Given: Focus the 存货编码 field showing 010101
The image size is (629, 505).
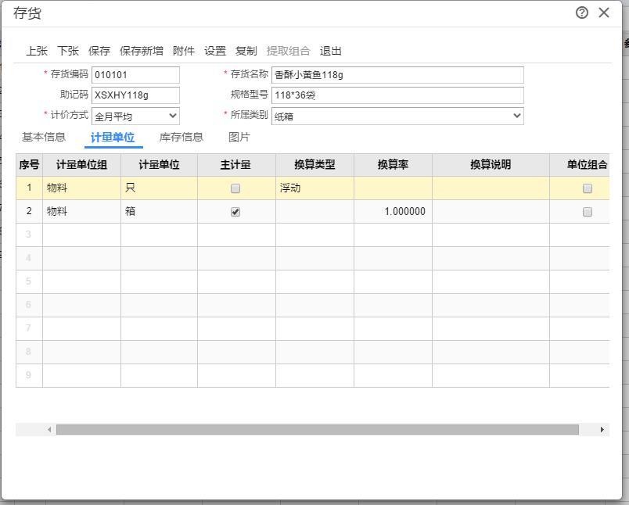Looking at the screenshot, I should (x=135, y=75).
